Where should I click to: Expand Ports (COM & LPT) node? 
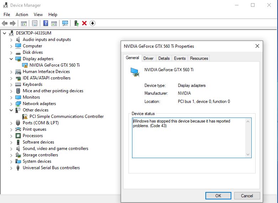11,123
